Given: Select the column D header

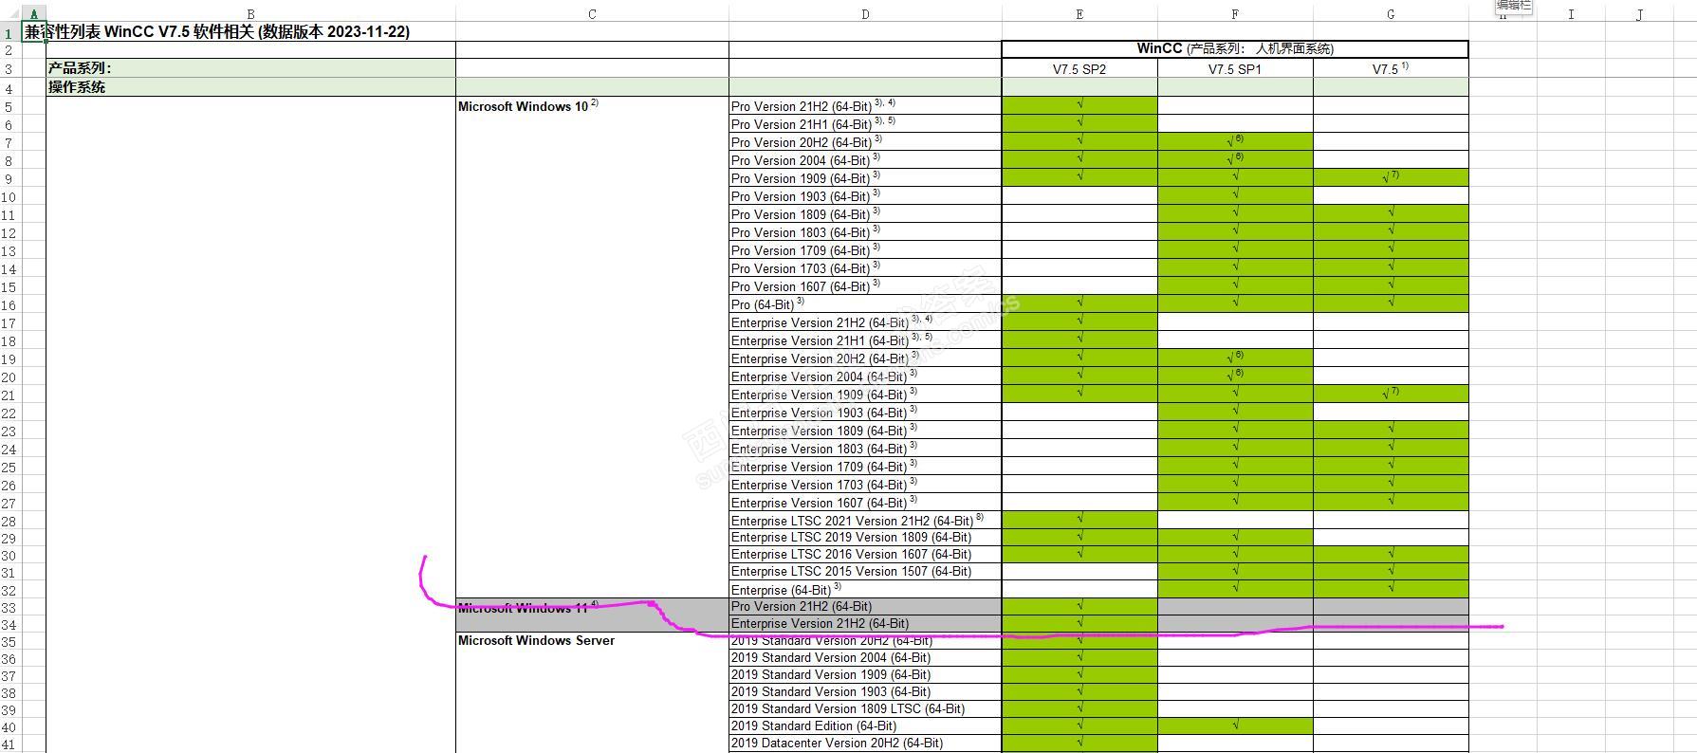Looking at the screenshot, I should (865, 14).
